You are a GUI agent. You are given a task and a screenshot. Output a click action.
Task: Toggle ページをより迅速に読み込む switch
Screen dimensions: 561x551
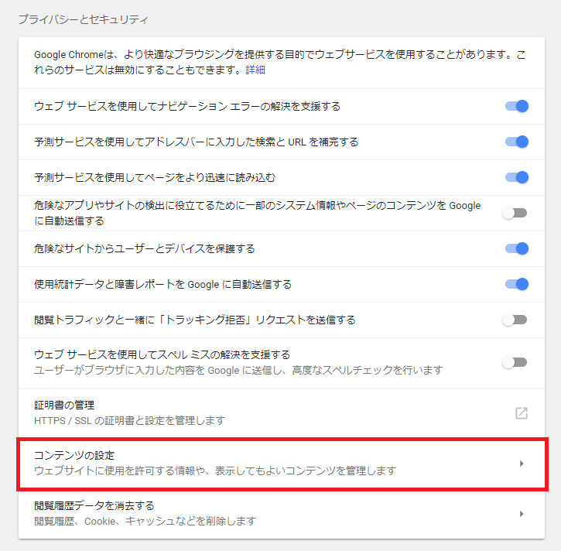[516, 177]
